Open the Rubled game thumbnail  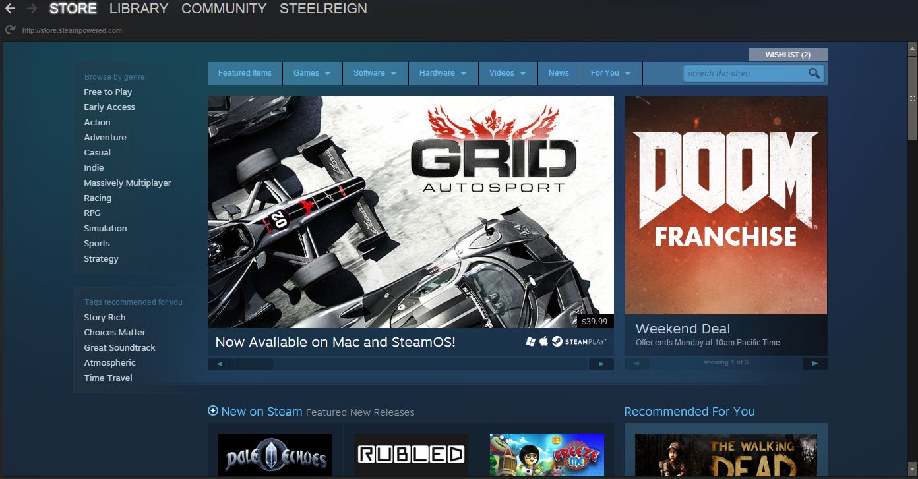[411, 455]
